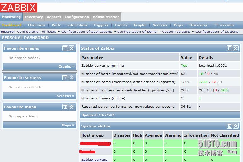Collapse the Favourite graphs widget
The width and height of the screenshot is (243, 162).
pyautogui.click(x=72, y=48)
